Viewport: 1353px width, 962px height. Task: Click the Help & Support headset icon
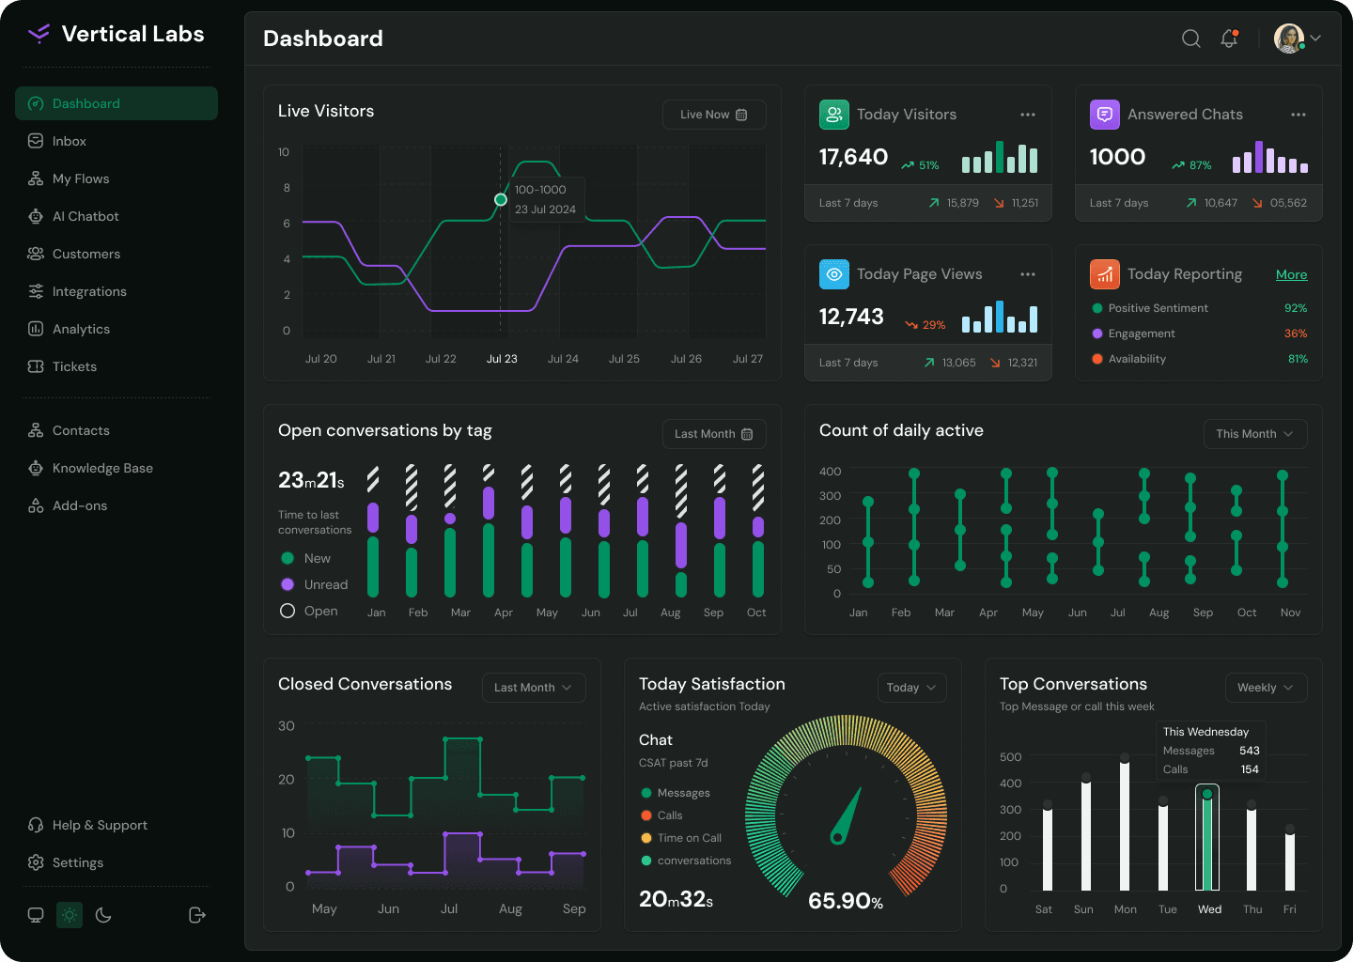pos(36,825)
